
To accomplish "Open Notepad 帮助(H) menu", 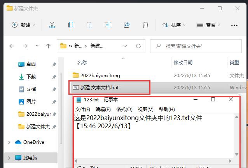I will point(167,109).
